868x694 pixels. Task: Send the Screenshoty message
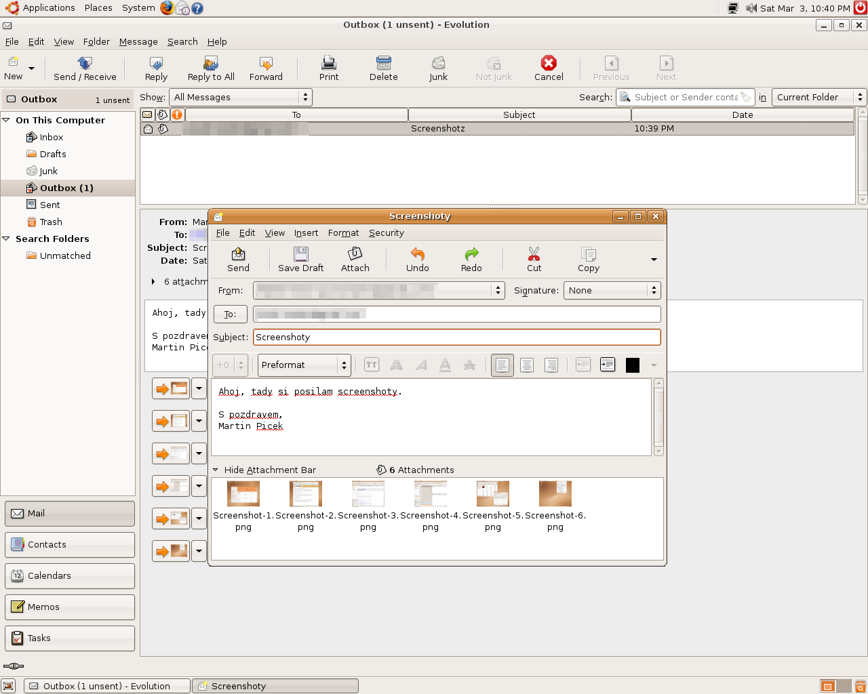(x=238, y=260)
